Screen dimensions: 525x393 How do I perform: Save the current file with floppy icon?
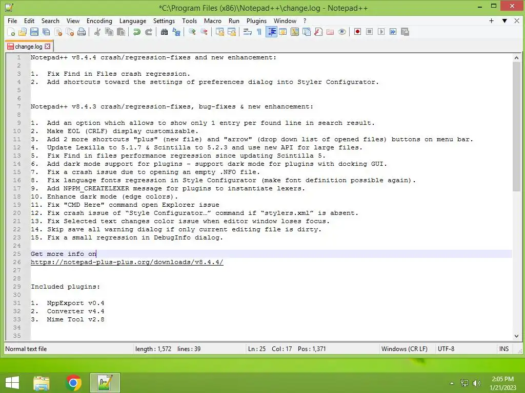[x=34, y=32]
